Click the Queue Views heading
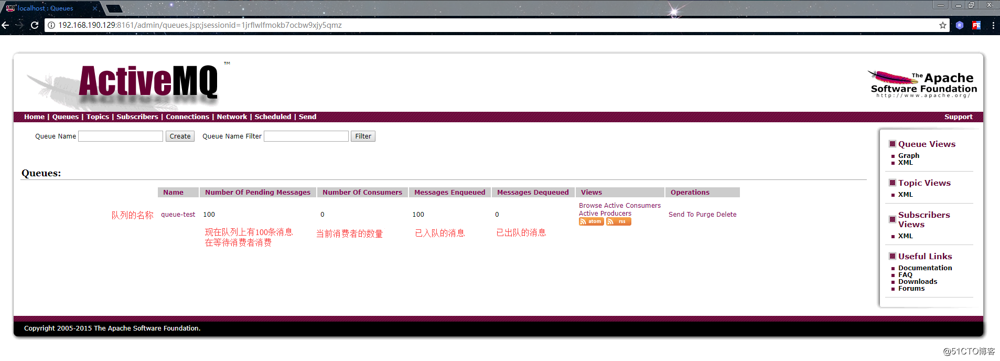 click(x=927, y=144)
